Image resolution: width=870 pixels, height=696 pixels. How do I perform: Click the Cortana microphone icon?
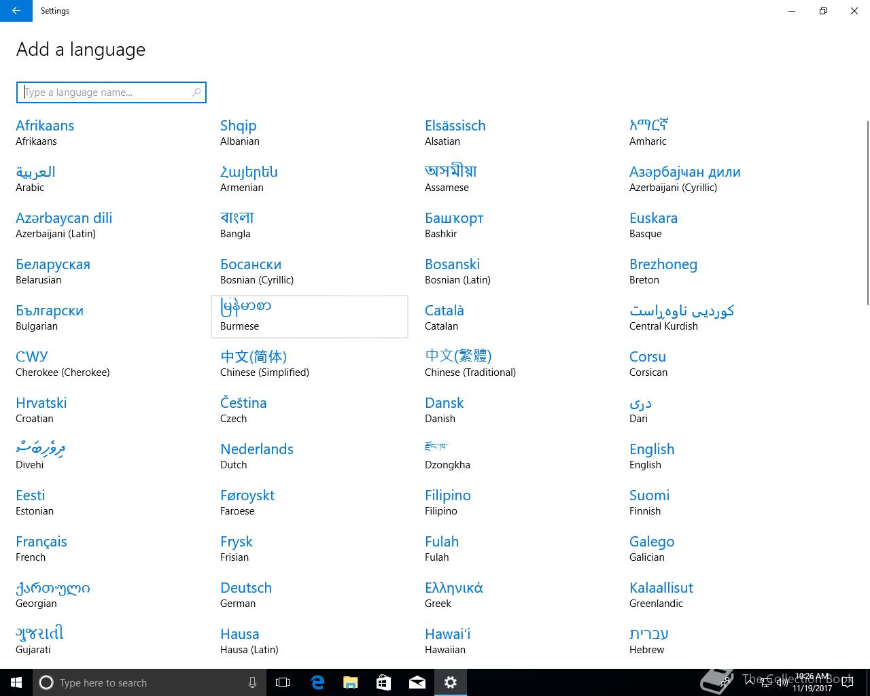(252, 682)
